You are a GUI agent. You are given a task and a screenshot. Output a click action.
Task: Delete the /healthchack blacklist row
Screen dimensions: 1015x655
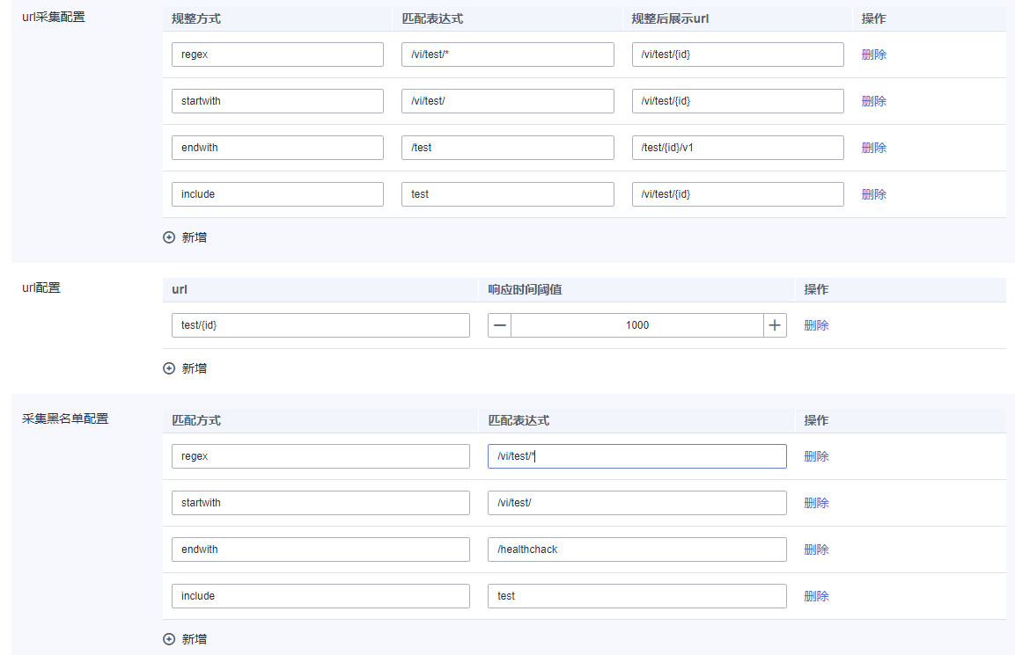(x=816, y=549)
